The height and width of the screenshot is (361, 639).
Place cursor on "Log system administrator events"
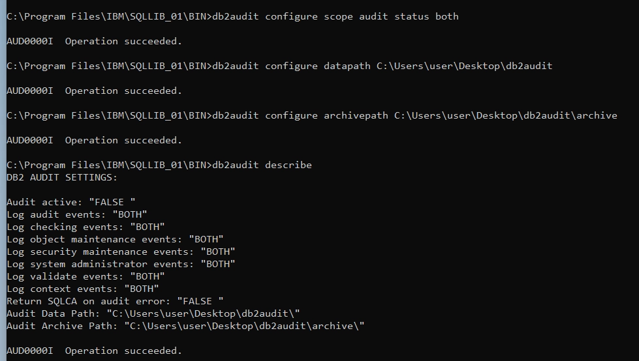(121, 264)
